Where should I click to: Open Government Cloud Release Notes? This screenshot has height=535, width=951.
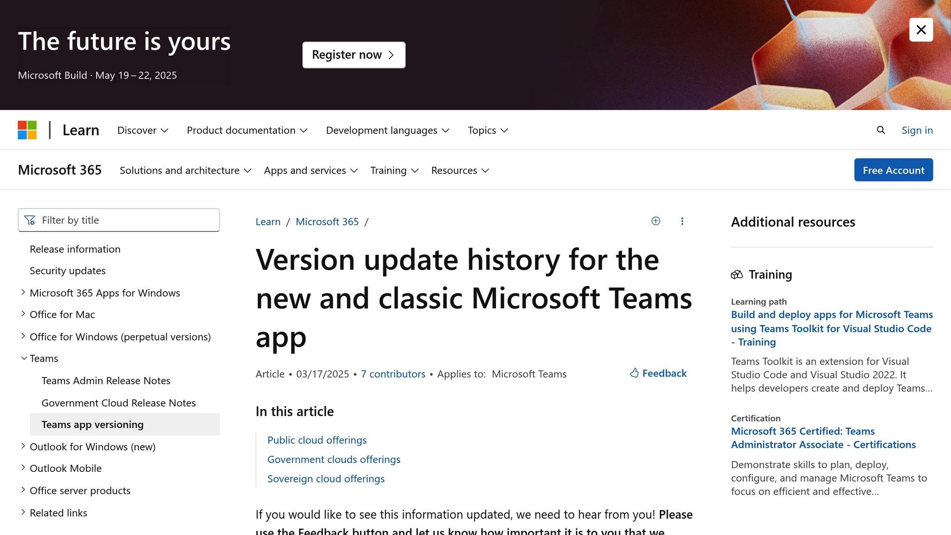tap(118, 403)
